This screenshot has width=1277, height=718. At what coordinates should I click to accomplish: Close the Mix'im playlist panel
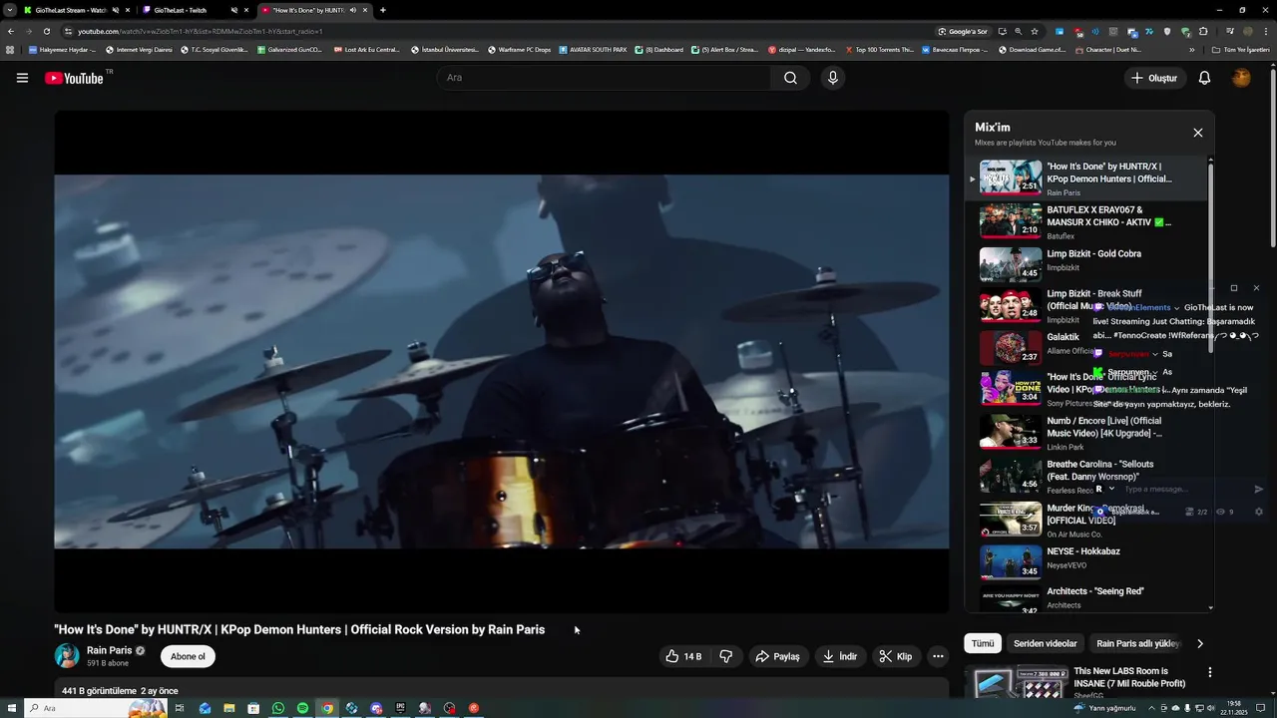1198,133
